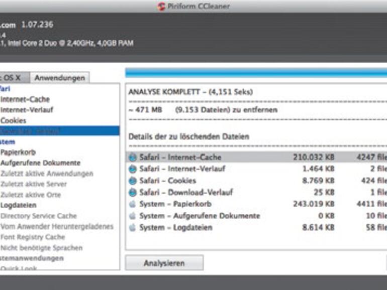Click Details der zu löschenden Dateien heading
The width and height of the screenshot is (387, 290).
[189, 136]
